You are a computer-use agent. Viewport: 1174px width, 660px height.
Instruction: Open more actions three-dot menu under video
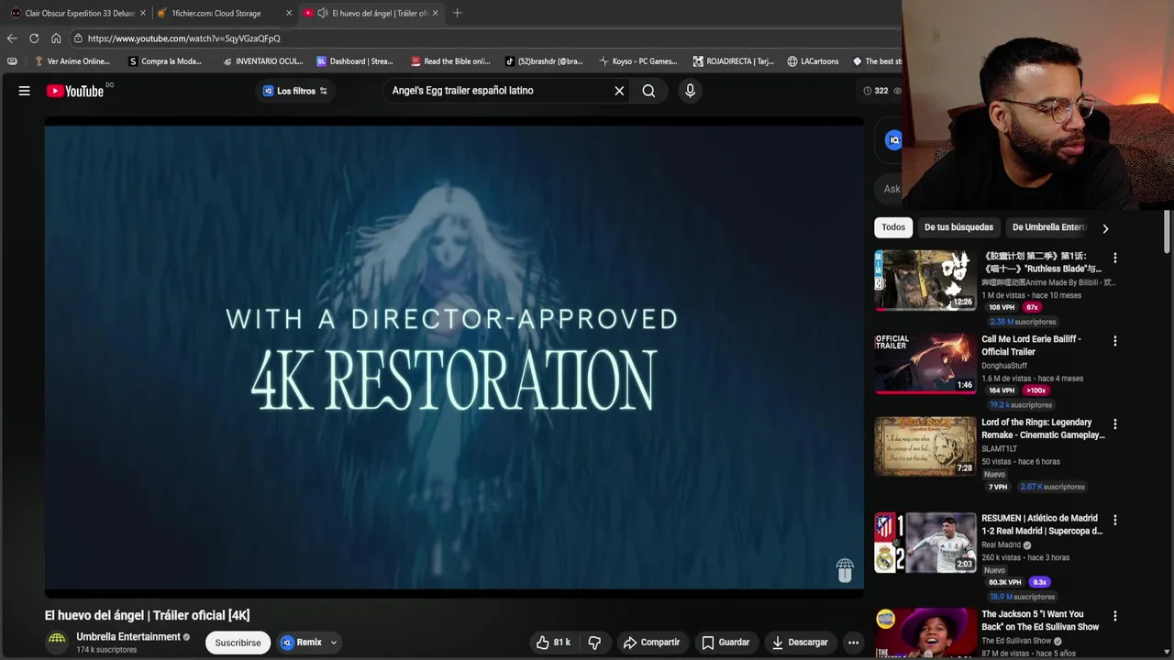pos(853,643)
